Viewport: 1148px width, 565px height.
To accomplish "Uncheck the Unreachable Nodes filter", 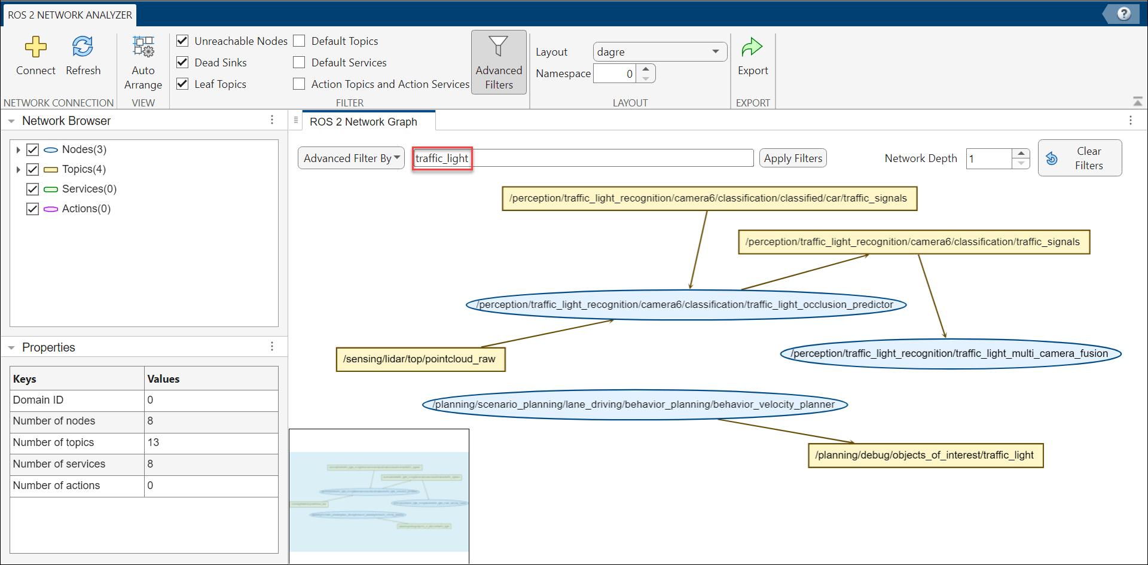I will (x=183, y=41).
